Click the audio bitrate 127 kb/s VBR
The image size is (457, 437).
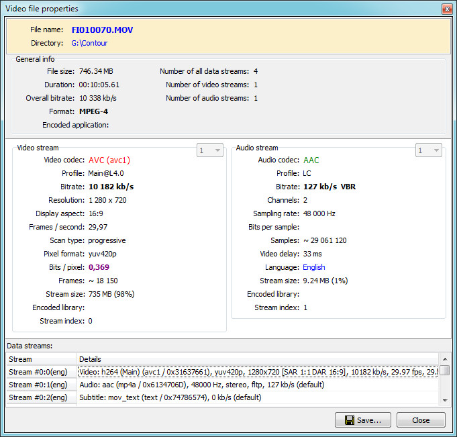coord(329,187)
